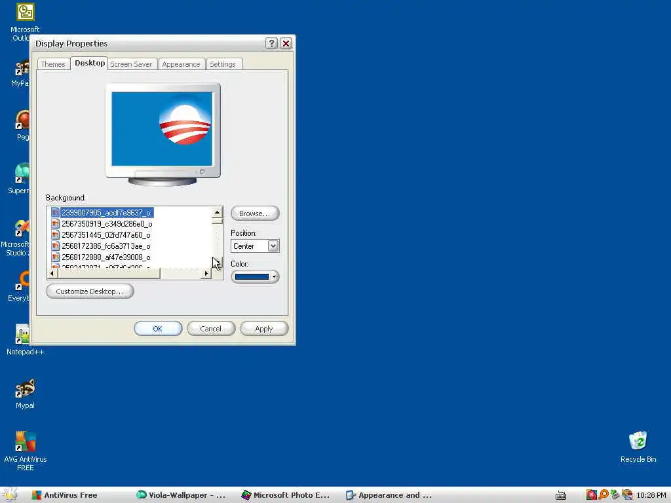Select image icon for 2568172386_fc6a3713ae_o
671x503 pixels.
click(55, 246)
